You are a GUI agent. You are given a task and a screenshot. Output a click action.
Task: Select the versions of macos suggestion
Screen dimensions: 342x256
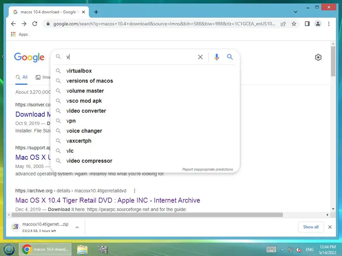tap(145, 81)
